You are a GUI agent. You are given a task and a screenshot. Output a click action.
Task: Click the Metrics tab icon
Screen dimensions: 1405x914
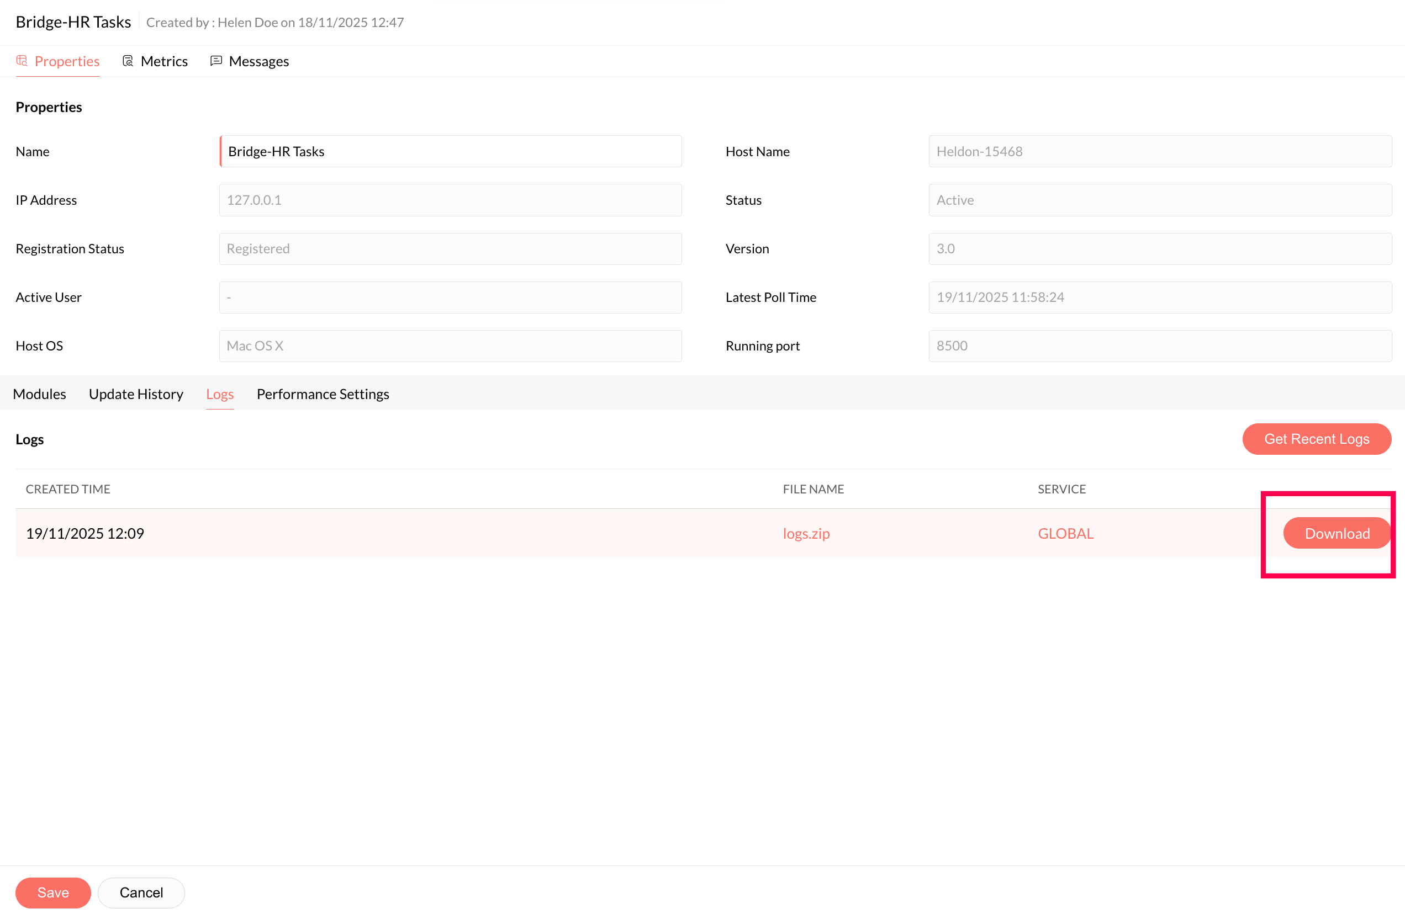pos(128,61)
